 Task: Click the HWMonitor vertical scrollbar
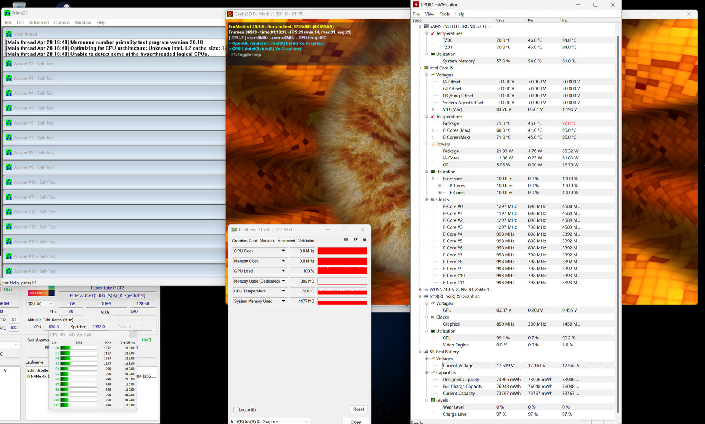618,224
